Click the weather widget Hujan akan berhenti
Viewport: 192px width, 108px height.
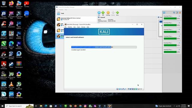click(163, 106)
